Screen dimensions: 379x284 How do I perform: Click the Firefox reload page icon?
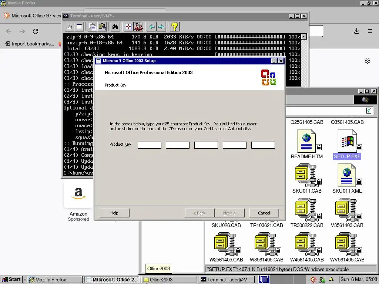(36, 31)
